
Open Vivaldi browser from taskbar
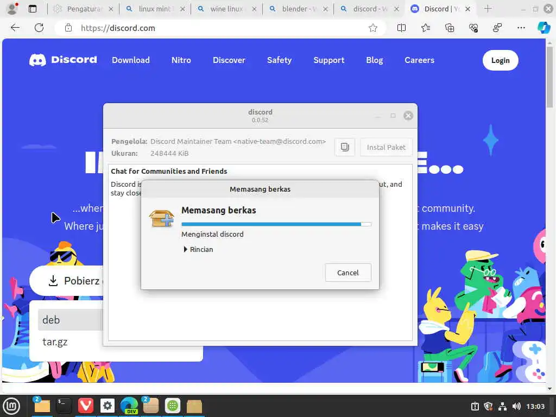pyautogui.click(x=85, y=406)
